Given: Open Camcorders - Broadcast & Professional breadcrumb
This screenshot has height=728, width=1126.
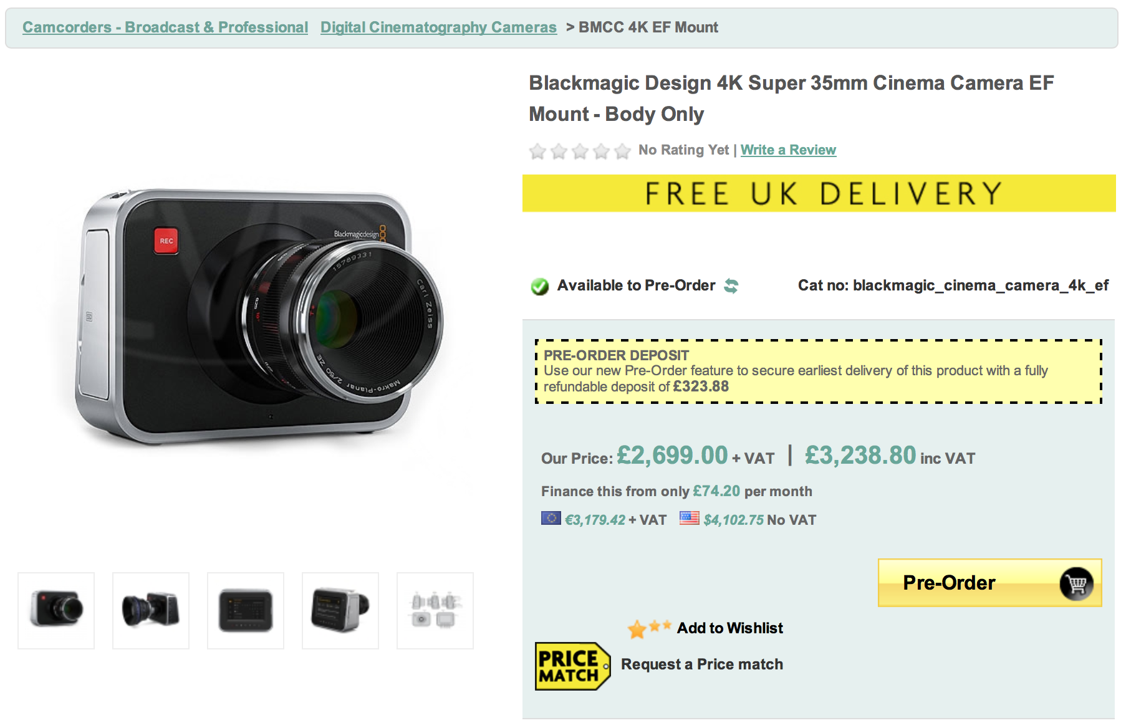Looking at the screenshot, I should click(165, 27).
